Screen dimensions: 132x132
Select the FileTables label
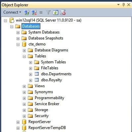(x=50, y=68)
